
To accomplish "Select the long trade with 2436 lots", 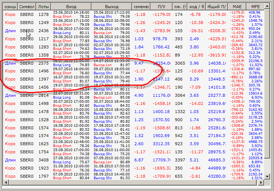I will [x=133, y=31].
